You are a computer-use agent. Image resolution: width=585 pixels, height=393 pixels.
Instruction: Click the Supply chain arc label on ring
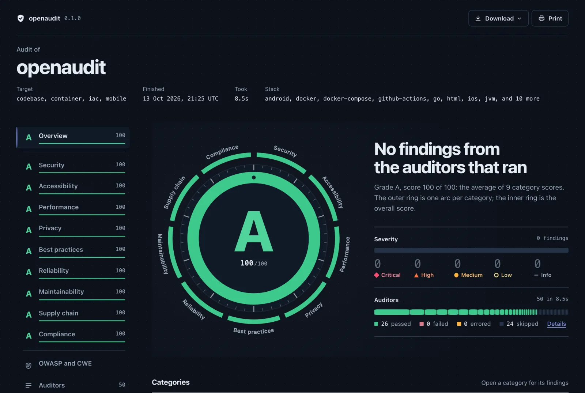tap(174, 193)
